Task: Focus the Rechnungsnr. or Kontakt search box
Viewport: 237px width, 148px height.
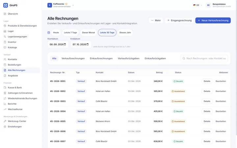Action: pyautogui.click(x=204, y=59)
